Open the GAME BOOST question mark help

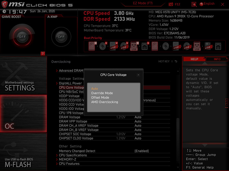point(43,54)
